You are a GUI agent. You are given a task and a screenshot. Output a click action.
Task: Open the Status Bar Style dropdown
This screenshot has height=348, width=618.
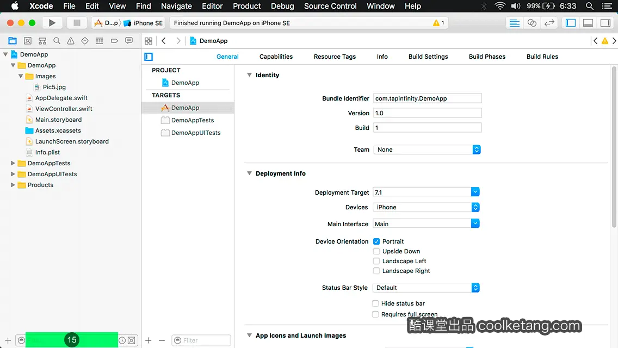click(x=426, y=288)
